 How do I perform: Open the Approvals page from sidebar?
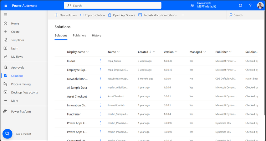pos(18,67)
